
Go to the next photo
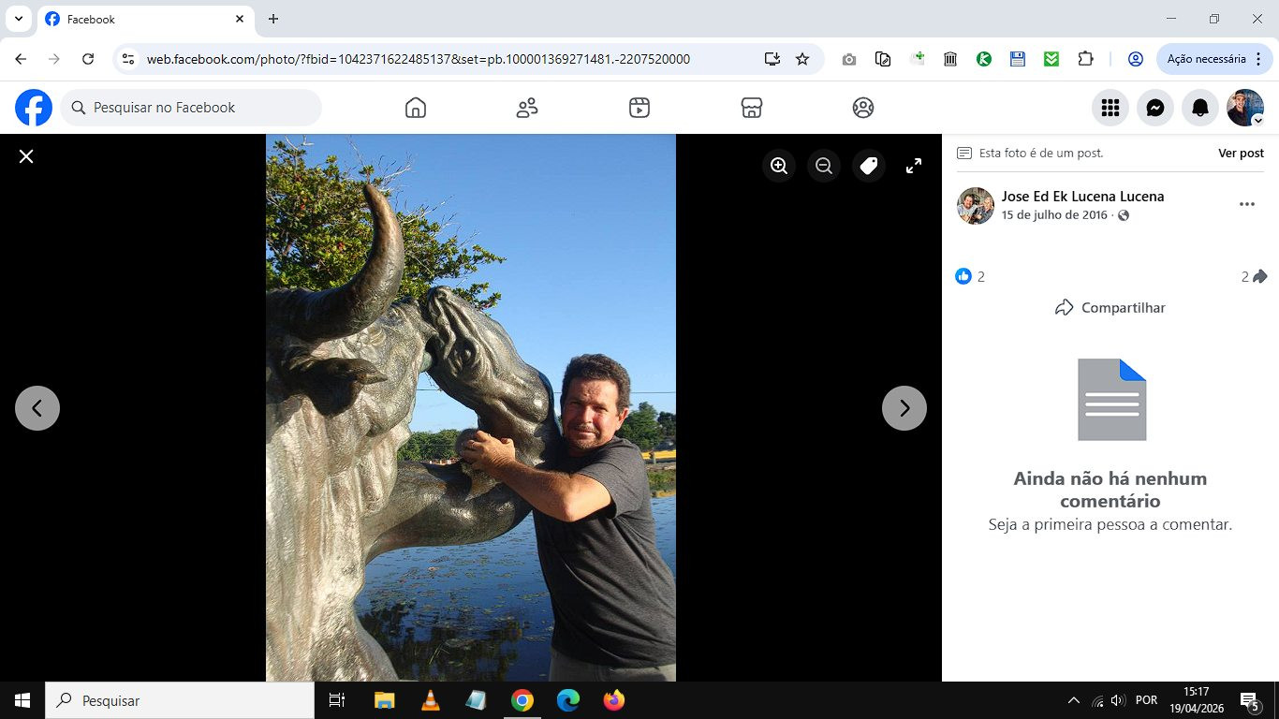(904, 408)
